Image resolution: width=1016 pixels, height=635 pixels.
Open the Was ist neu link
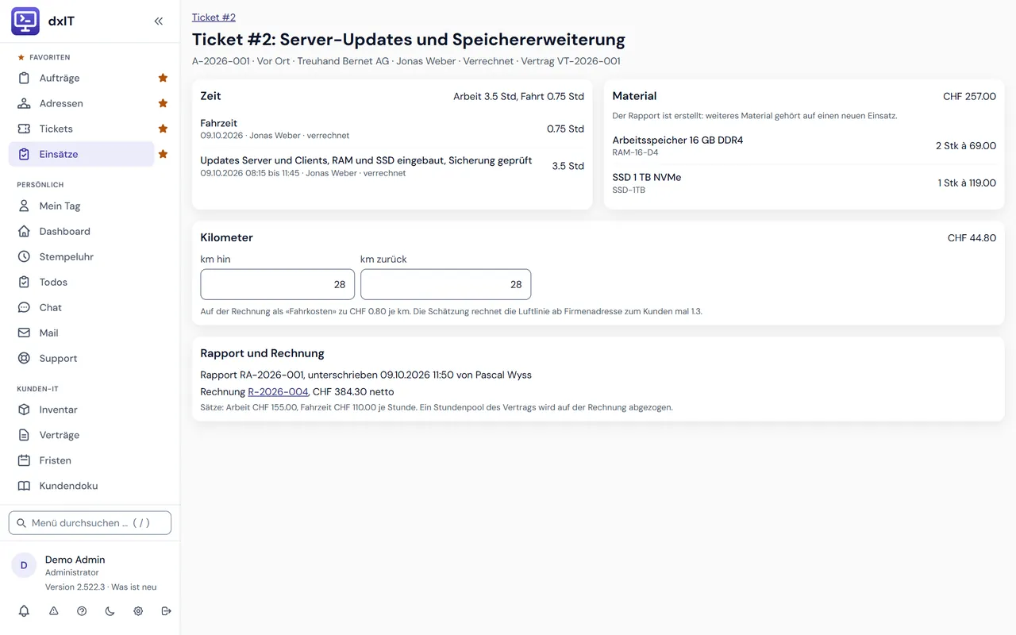coord(133,587)
